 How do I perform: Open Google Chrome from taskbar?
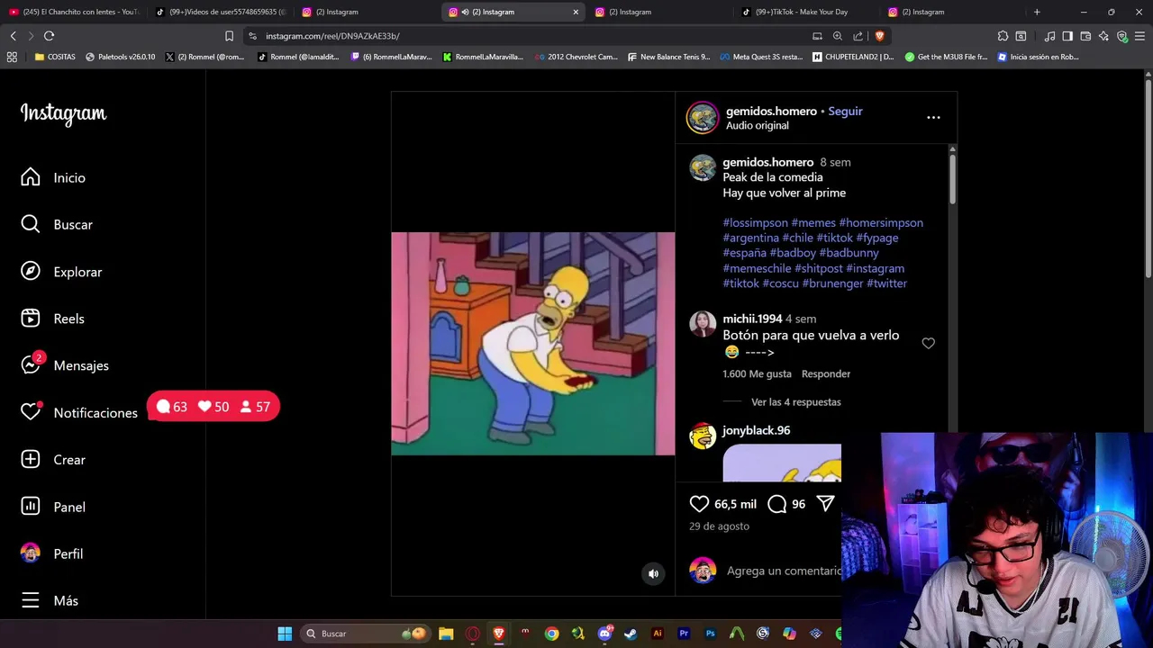[x=551, y=634]
